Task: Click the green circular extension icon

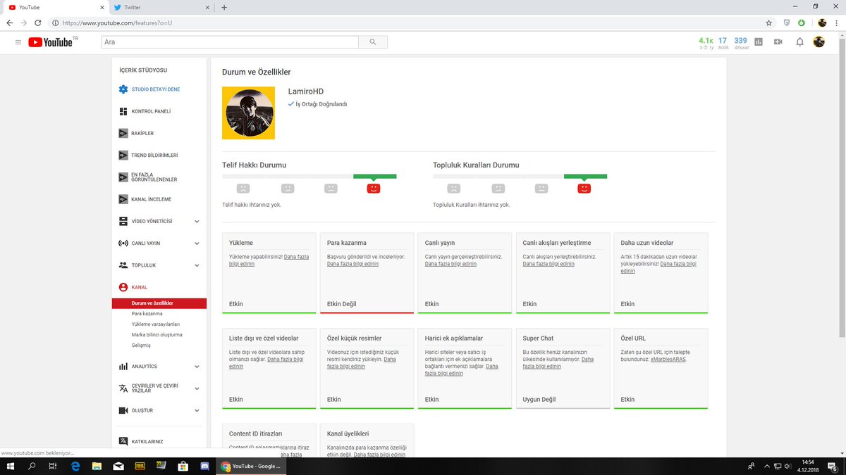Action: point(802,23)
